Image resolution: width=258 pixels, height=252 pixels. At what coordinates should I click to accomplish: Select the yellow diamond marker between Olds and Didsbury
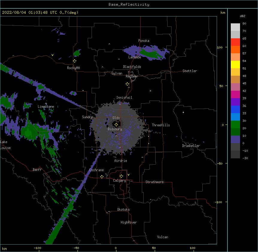pos(116,125)
